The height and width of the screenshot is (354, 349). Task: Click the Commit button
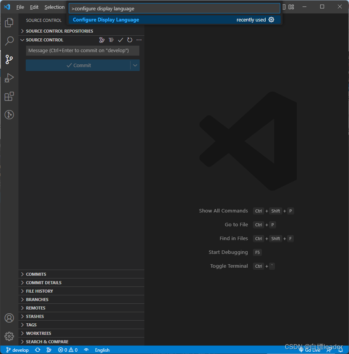tap(78, 65)
